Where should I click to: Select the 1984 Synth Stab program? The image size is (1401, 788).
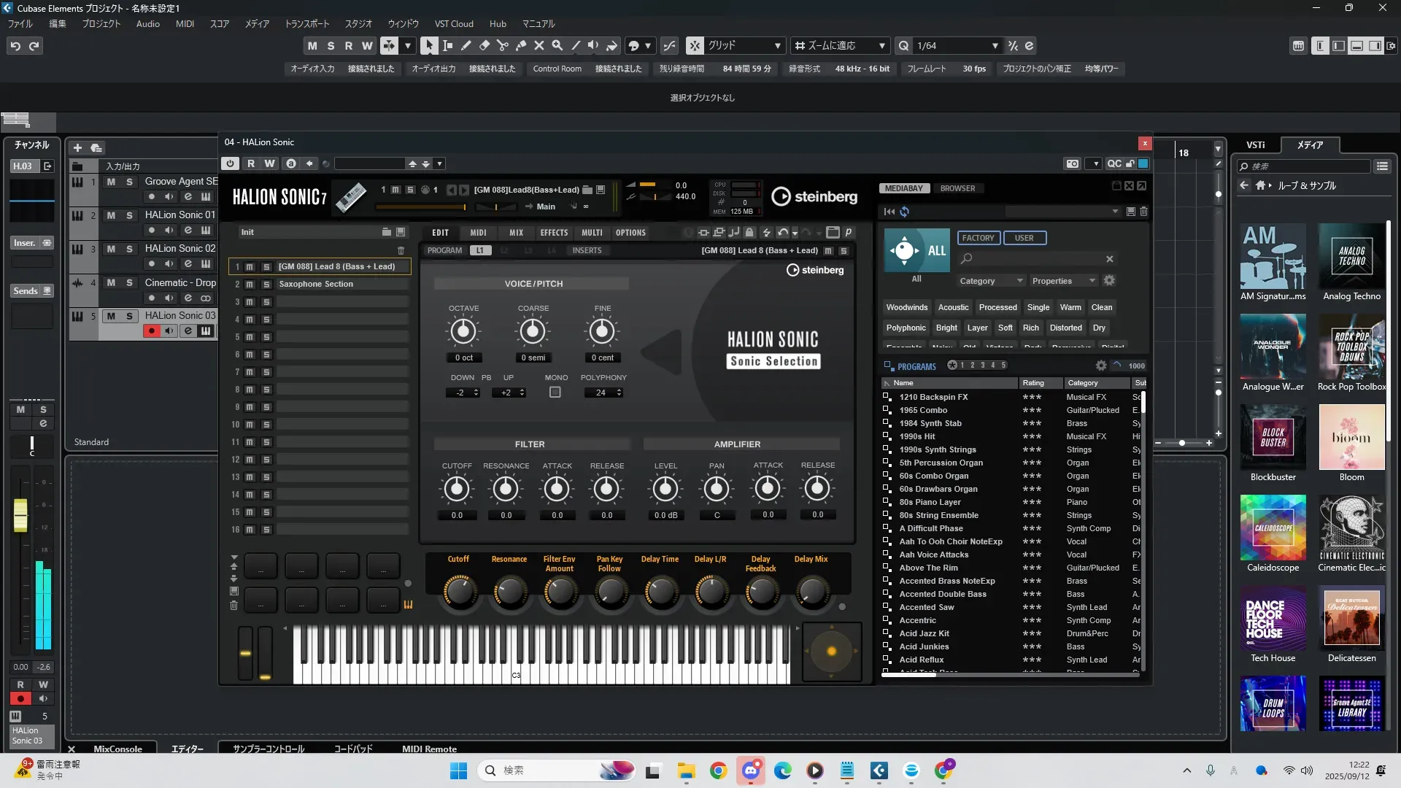click(x=930, y=423)
